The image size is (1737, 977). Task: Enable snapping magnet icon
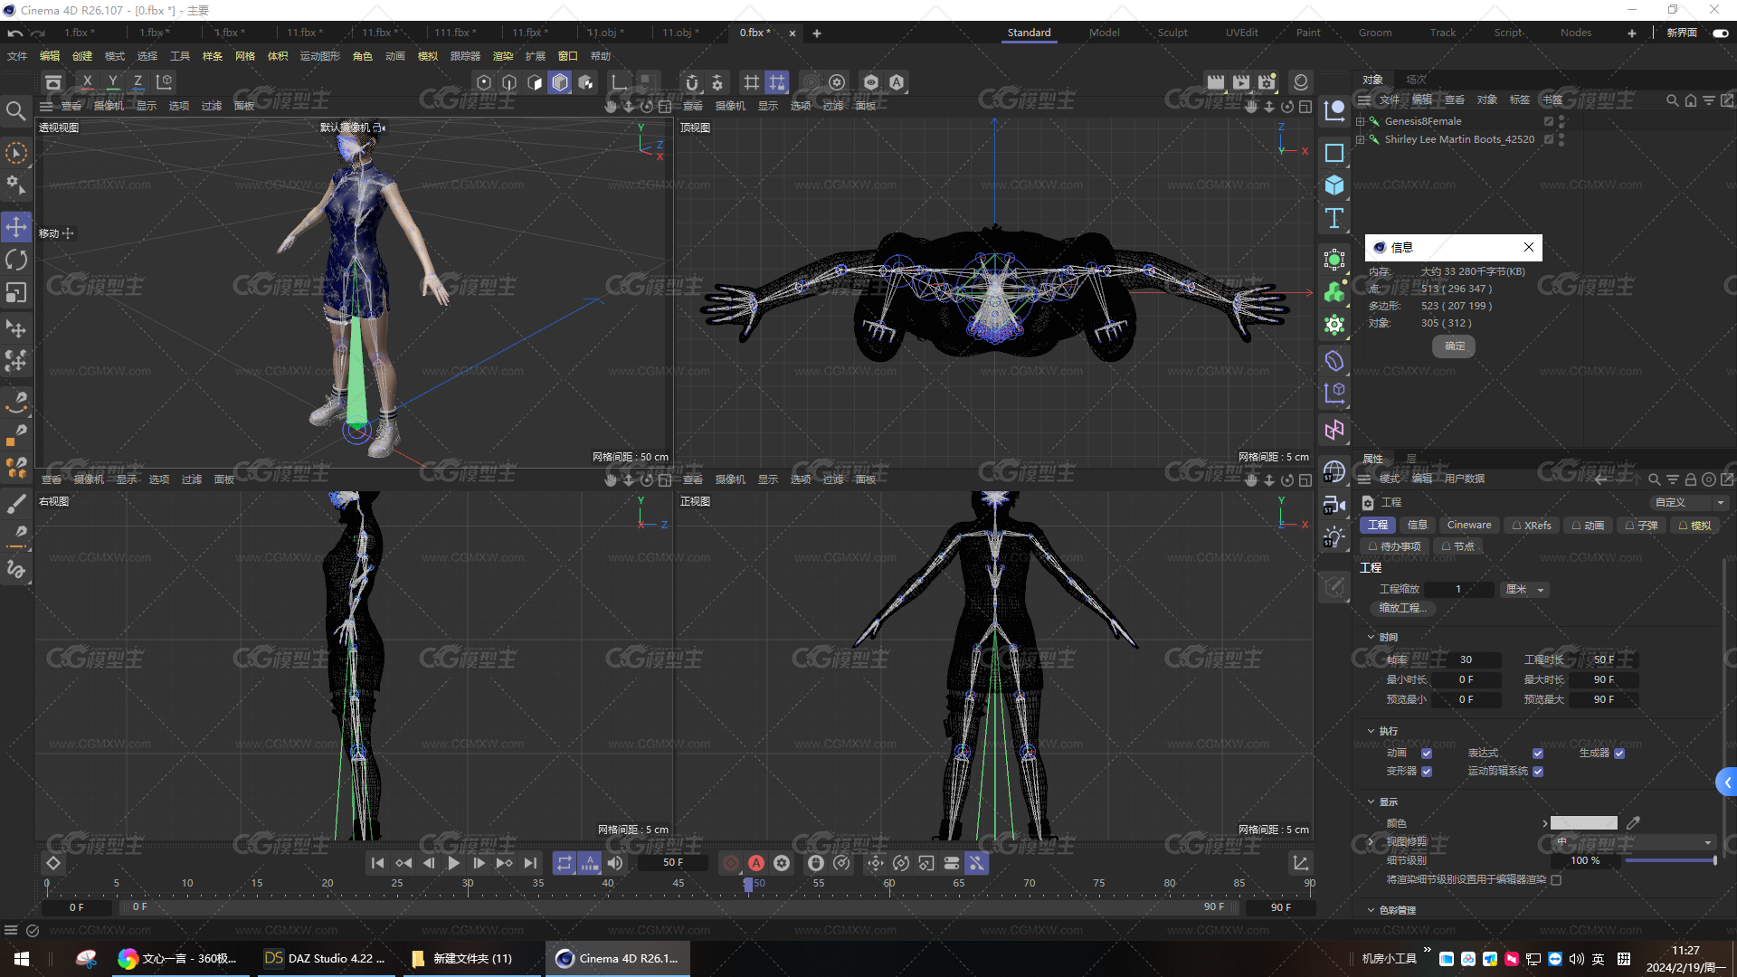coord(692,82)
